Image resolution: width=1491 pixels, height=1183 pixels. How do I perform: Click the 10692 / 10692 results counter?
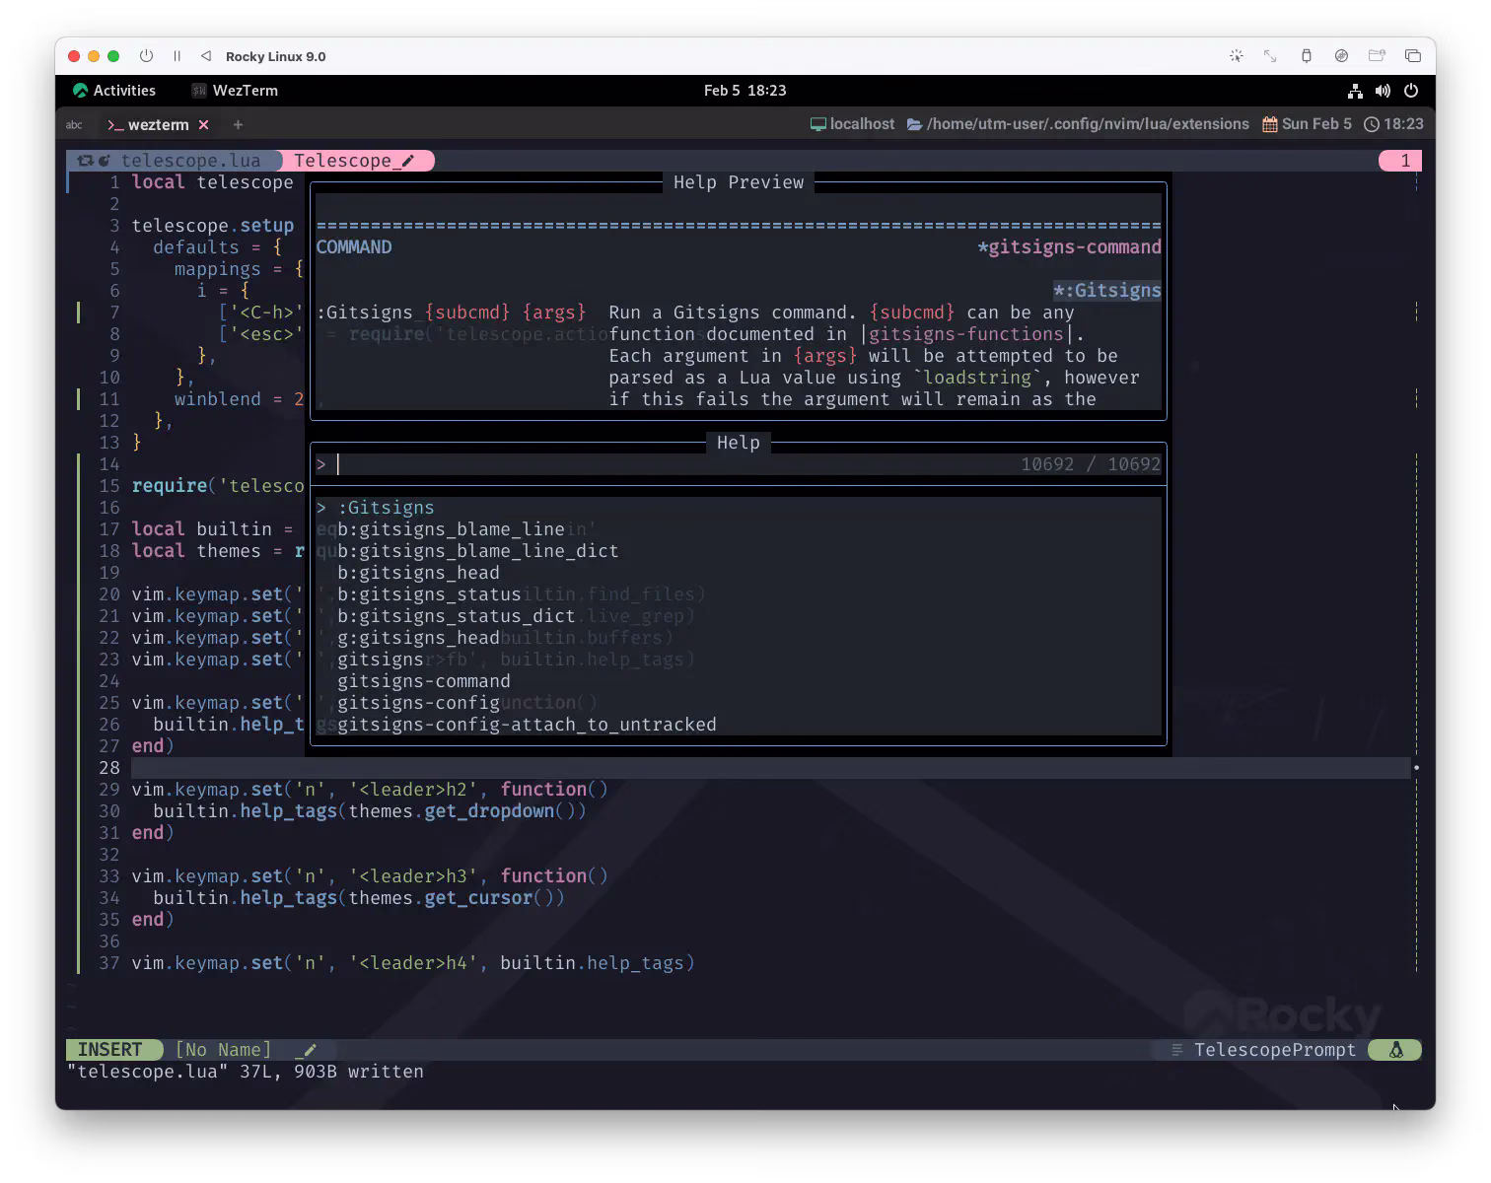[1091, 464]
